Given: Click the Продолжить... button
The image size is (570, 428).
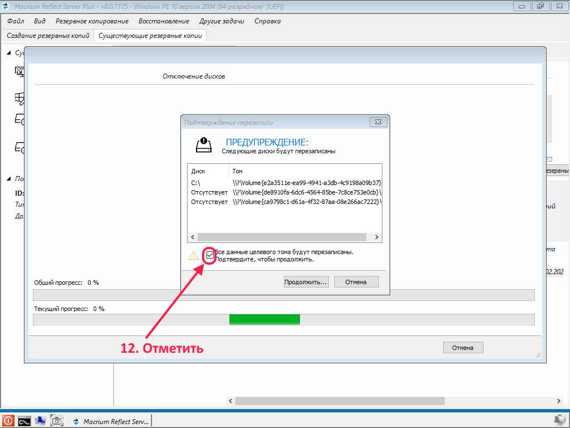Looking at the screenshot, I should coord(306,282).
